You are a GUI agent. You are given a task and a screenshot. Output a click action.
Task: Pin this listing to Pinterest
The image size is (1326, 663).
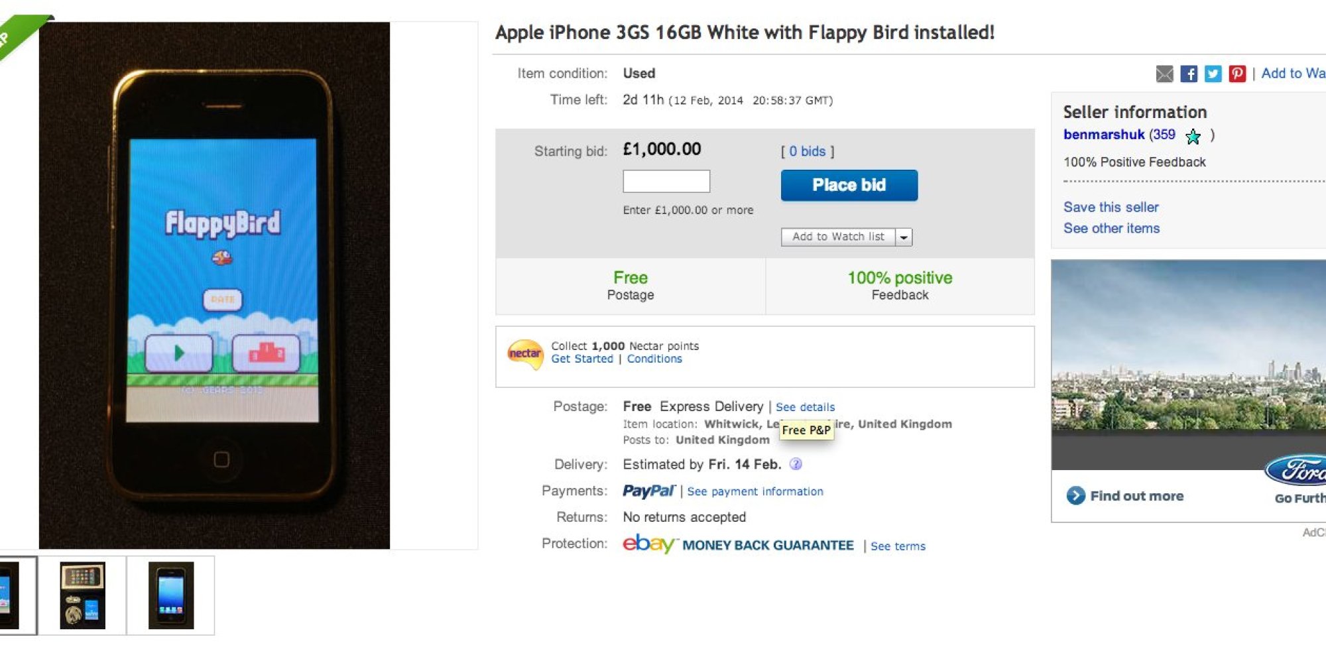1236,74
